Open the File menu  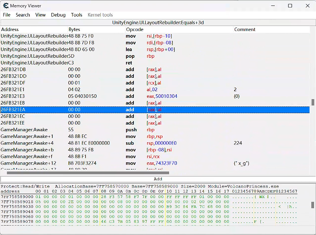click(x=7, y=15)
